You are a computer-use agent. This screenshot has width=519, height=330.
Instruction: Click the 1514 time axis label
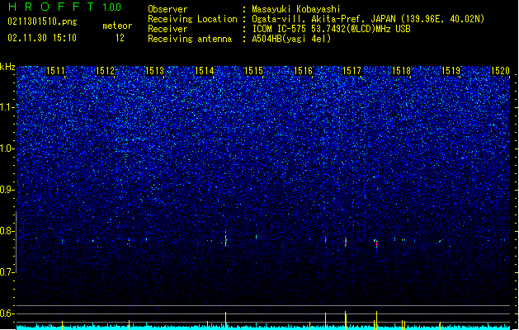[x=205, y=71]
